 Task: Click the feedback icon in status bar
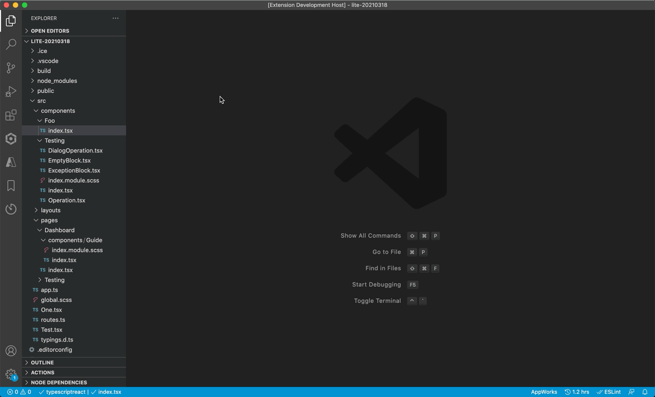point(631,392)
